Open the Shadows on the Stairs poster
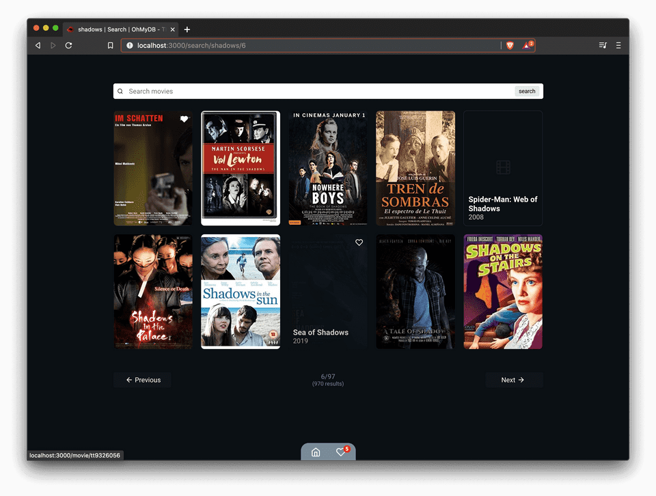This screenshot has height=496, width=656. point(503,292)
